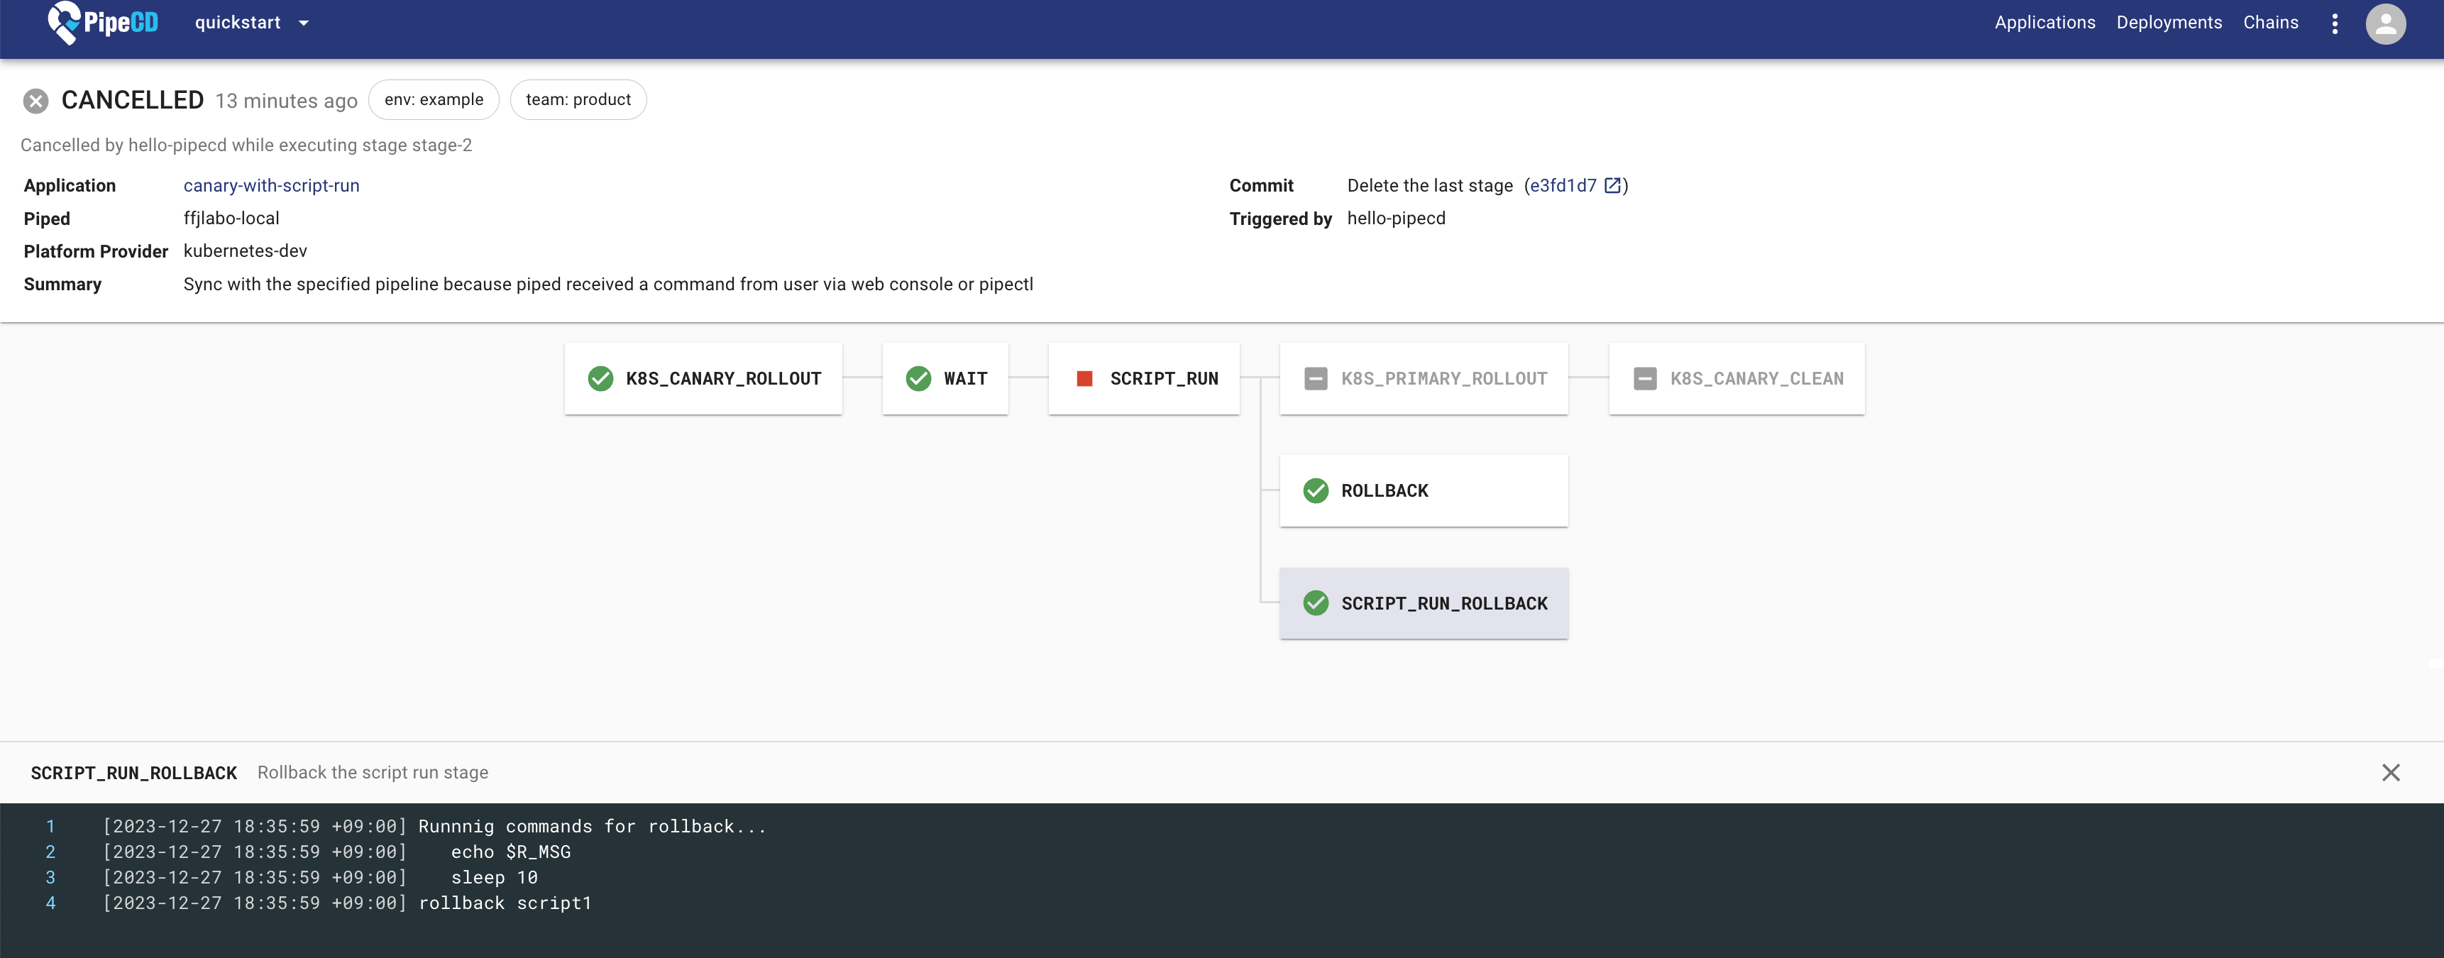The height and width of the screenshot is (958, 2444).
Task: Select the ROLLBACK stage card
Action: (x=1423, y=490)
